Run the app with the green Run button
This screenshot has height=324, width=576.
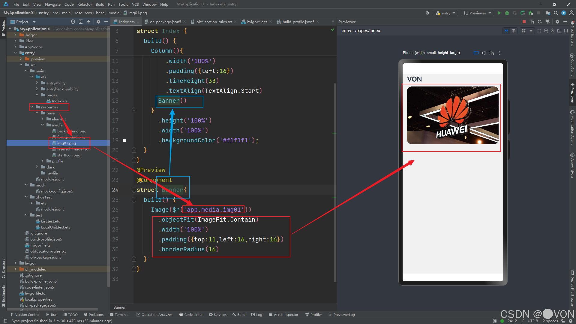point(499,13)
